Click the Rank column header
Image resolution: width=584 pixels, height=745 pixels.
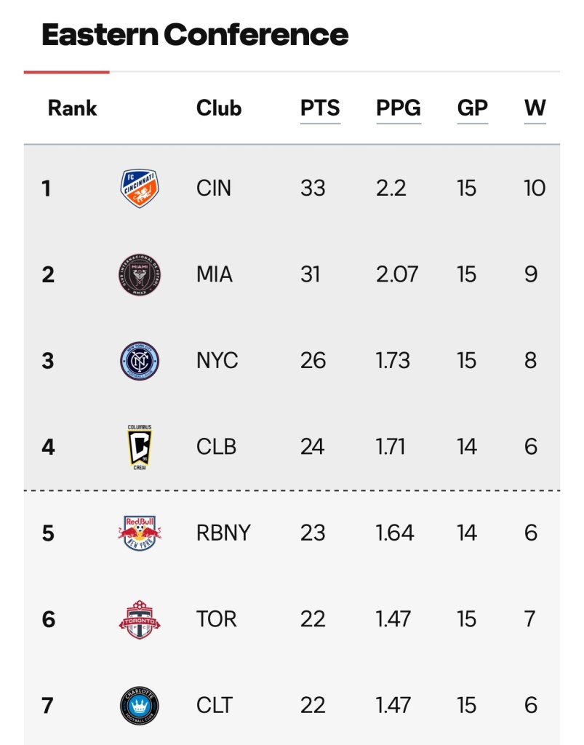(72, 108)
